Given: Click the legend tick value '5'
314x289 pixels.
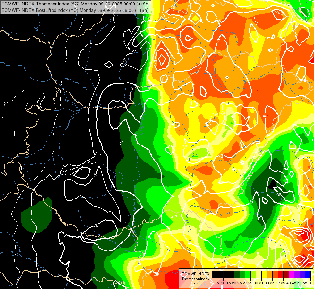Looking at the screenshot, I should tap(218, 283).
